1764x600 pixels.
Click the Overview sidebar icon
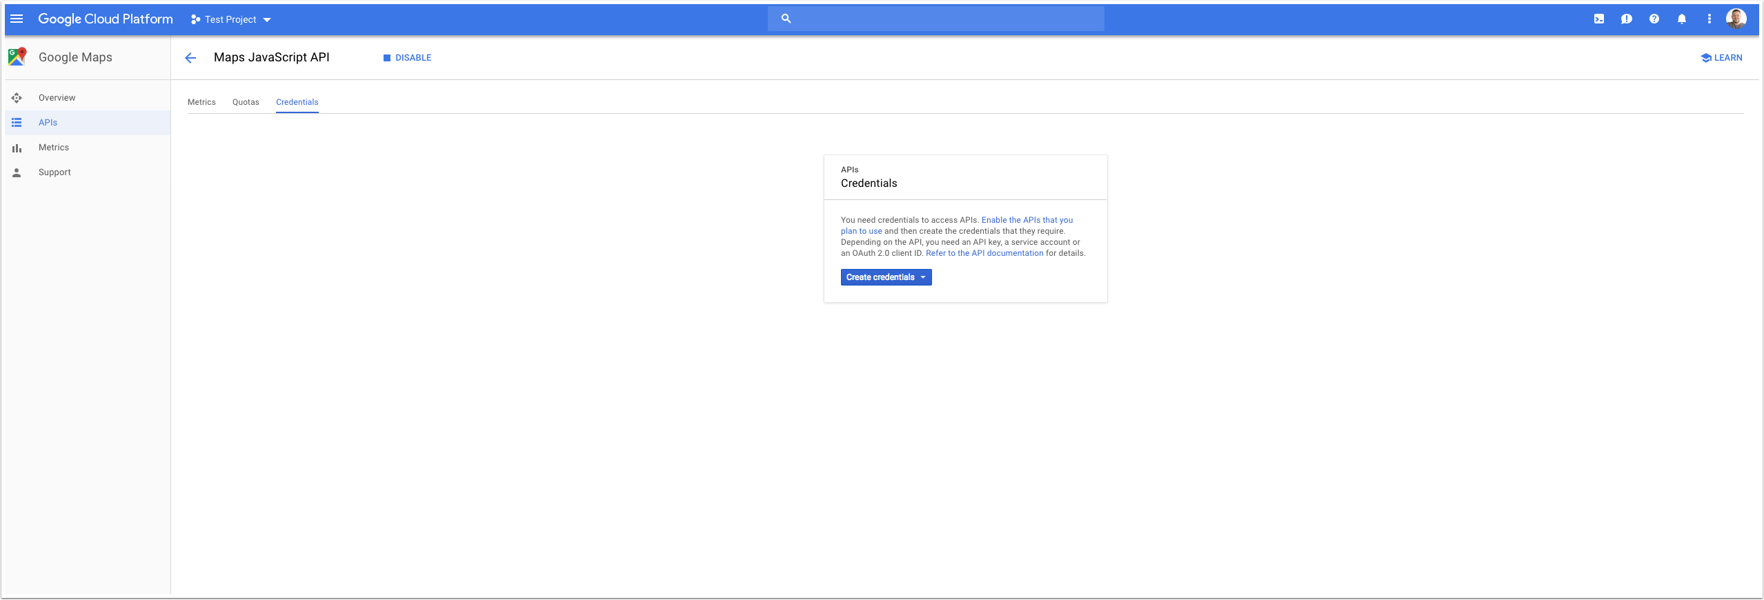point(17,98)
